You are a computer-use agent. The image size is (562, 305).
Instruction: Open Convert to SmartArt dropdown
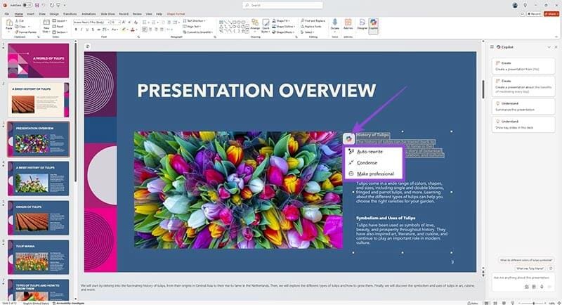(x=197, y=32)
